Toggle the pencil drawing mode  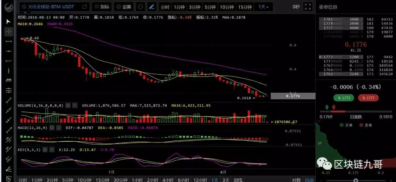[x=152, y=7]
